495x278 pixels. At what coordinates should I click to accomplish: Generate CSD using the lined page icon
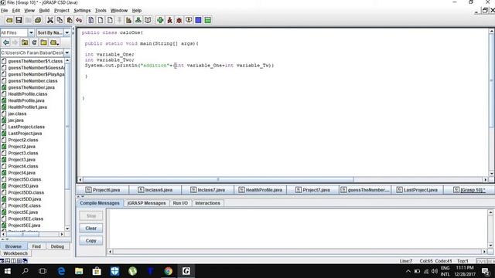pyautogui.click(x=91, y=20)
